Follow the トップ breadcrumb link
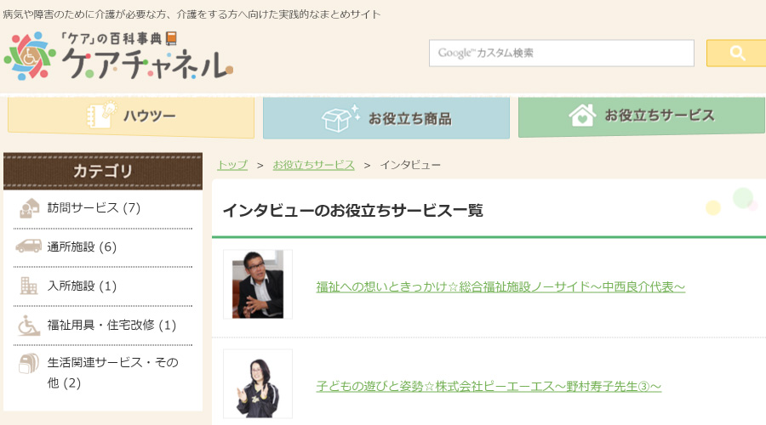Image resolution: width=766 pixels, height=425 pixels. coord(232,165)
